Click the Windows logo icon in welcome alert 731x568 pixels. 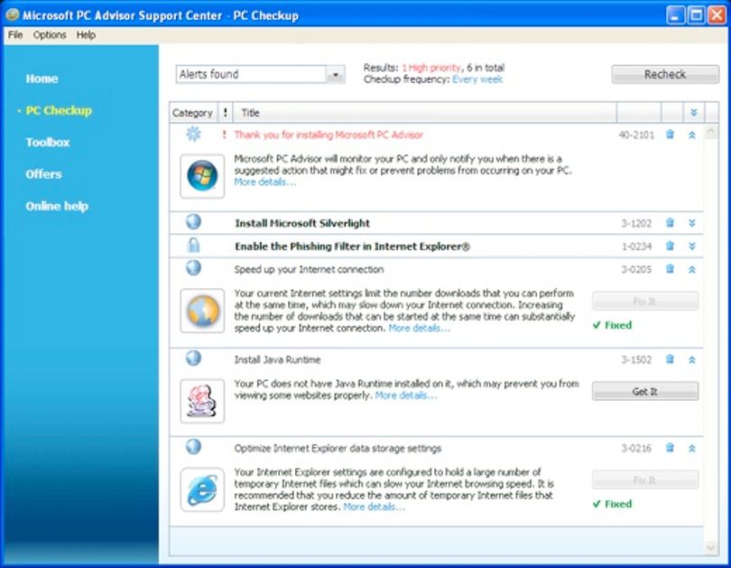[x=202, y=176]
